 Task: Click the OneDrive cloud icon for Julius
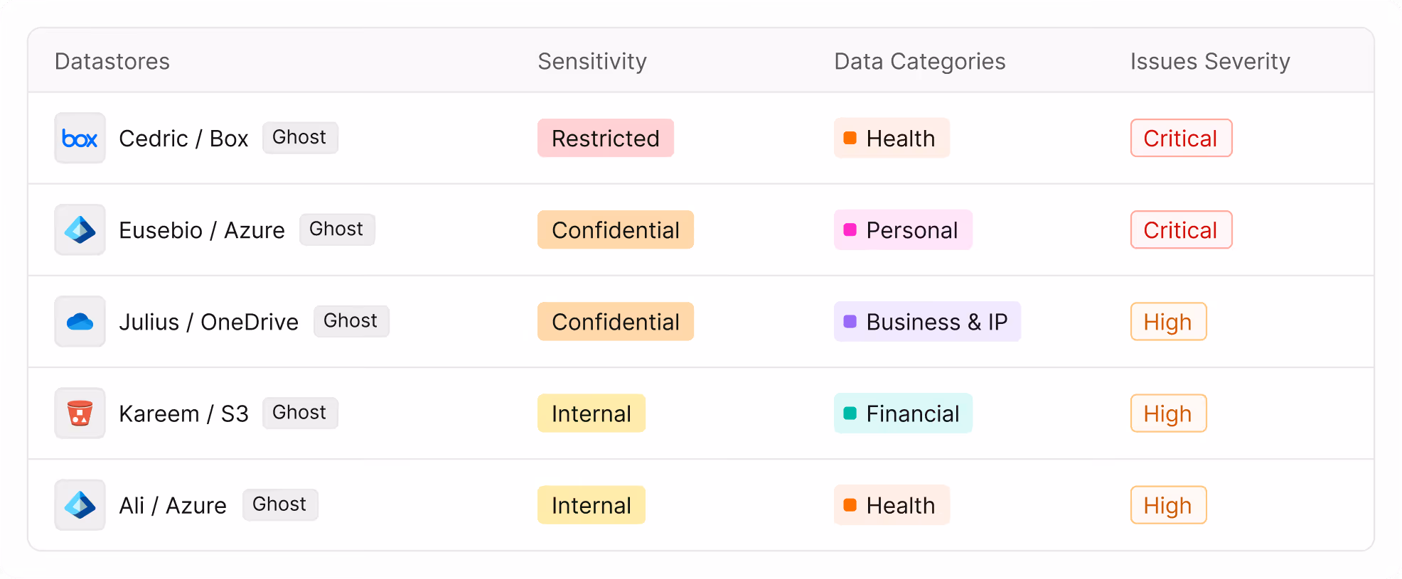pyautogui.click(x=80, y=322)
